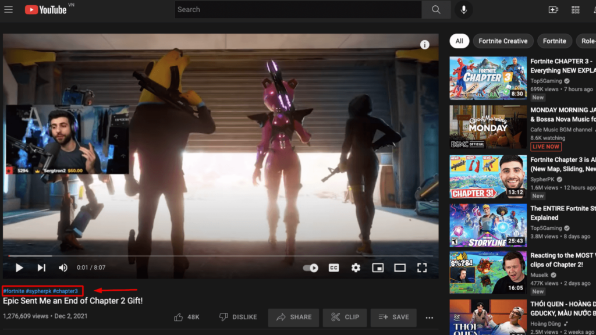Click the video title 'Epic Sent Me an End of Chapter 2 Gift!'

point(73,301)
